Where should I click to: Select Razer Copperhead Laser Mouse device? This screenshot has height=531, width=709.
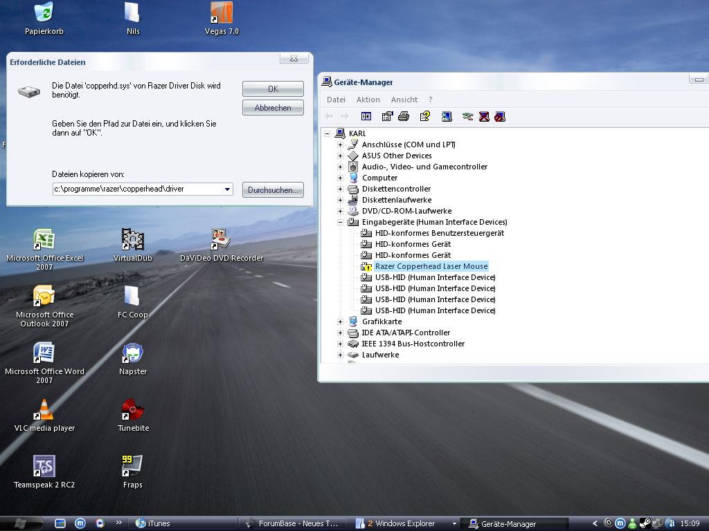431,266
